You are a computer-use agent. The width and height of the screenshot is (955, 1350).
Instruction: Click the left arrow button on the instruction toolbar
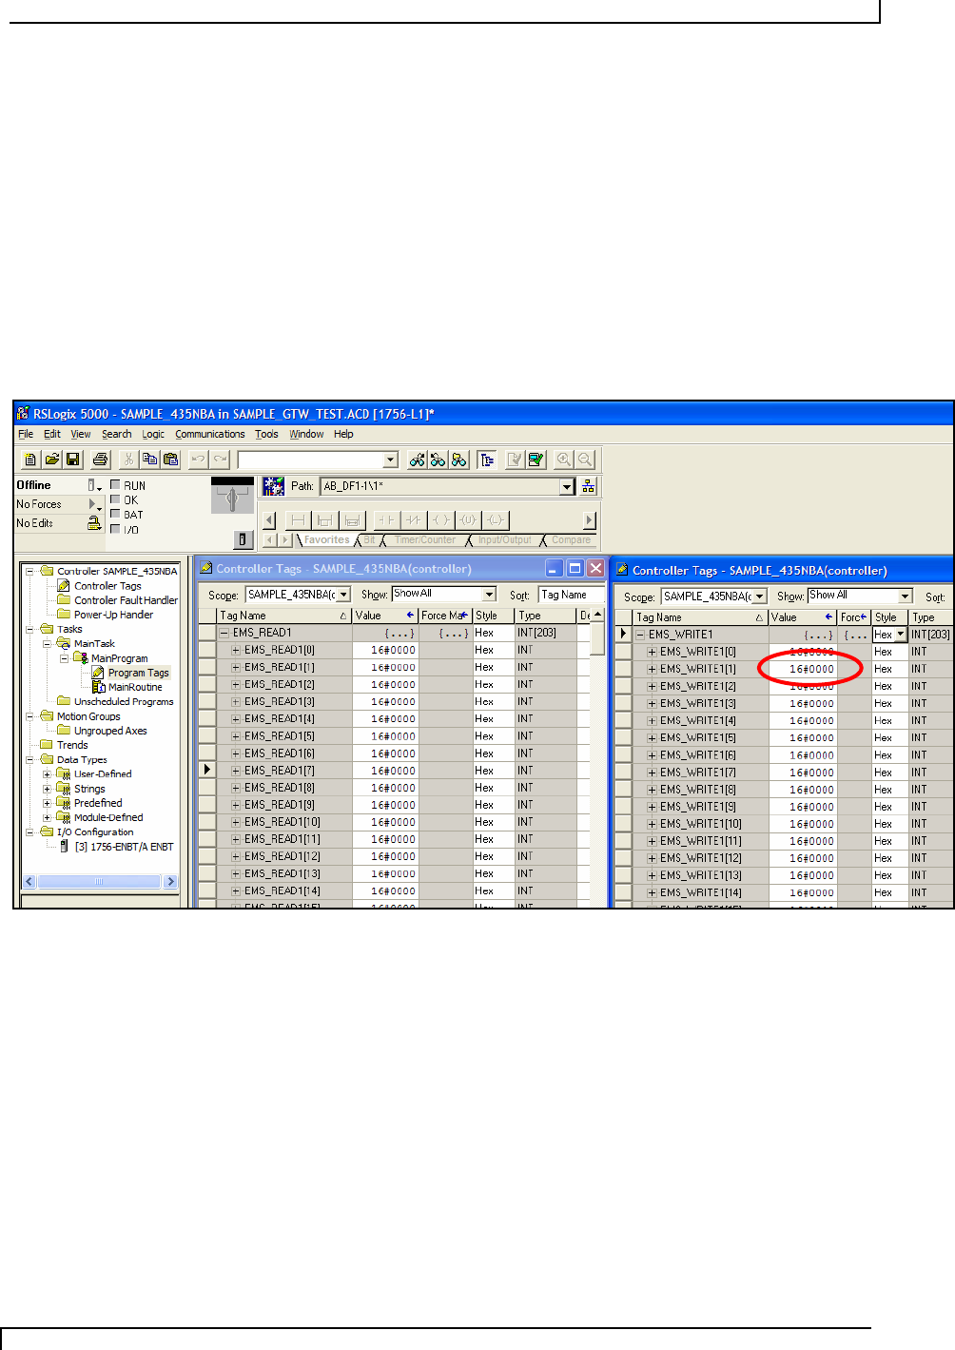click(x=269, y=519)
